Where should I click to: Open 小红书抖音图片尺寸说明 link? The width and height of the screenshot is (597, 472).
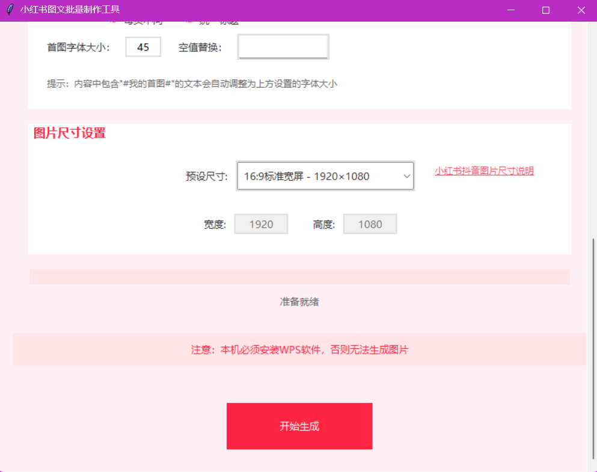point(484,171)
